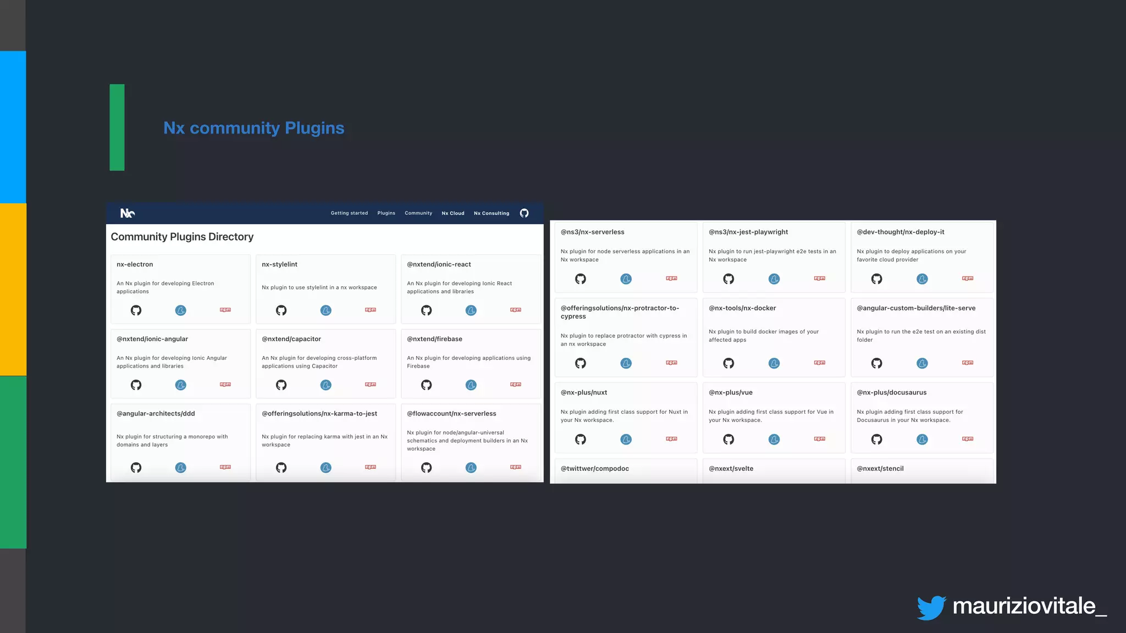Open the Plugins navbar item
The height and width of the screenshot is (633, 1126).
click(x=386, y=213)
